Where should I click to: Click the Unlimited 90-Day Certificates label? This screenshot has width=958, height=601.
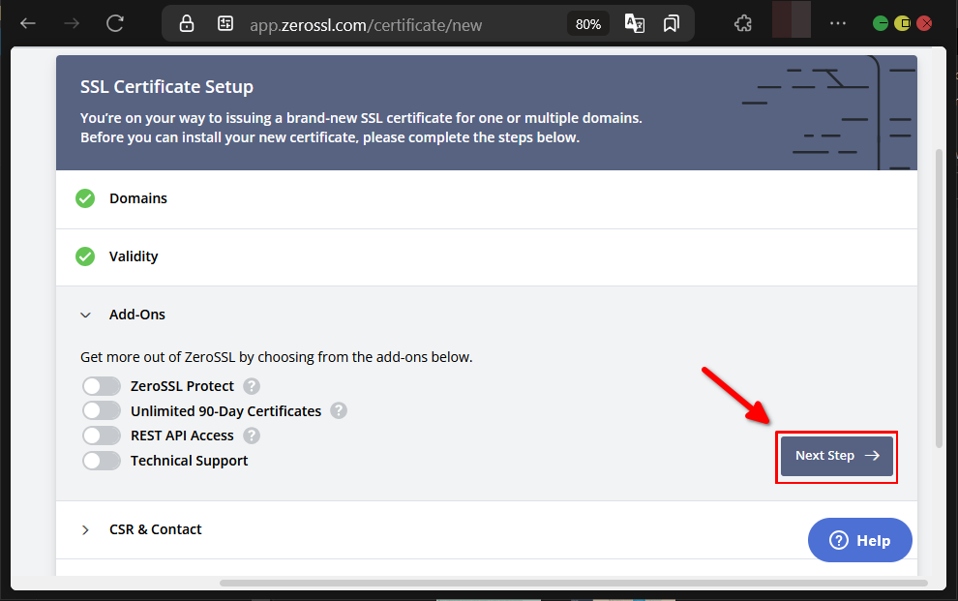[x=226, y=411]
